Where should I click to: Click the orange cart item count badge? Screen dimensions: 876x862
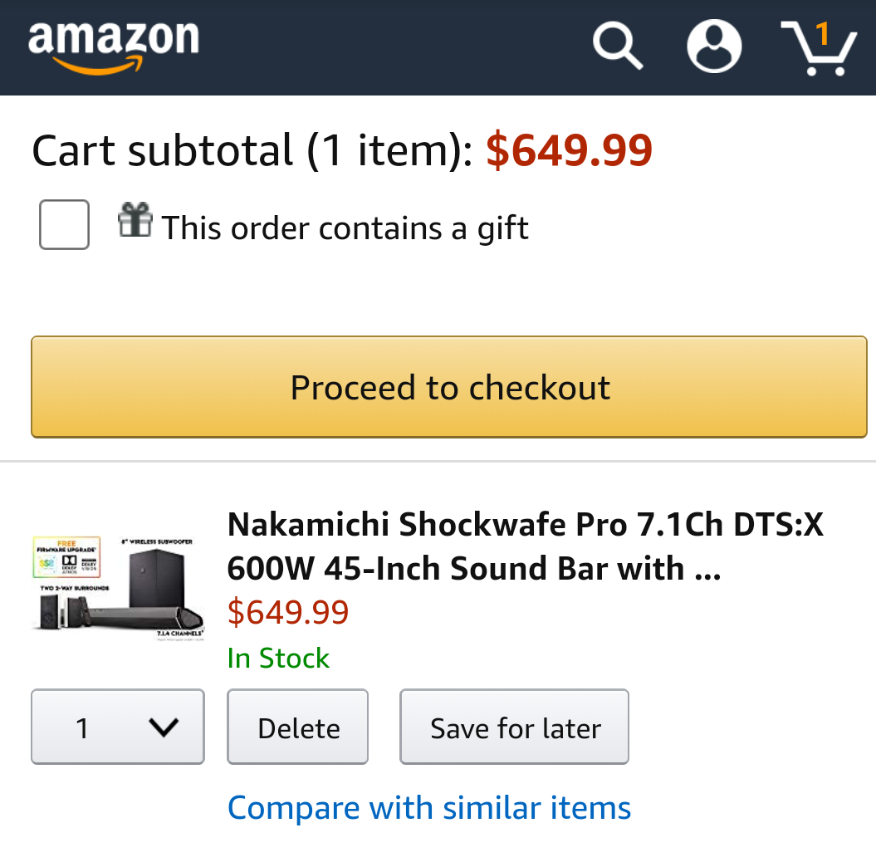[x=823, y=34]
